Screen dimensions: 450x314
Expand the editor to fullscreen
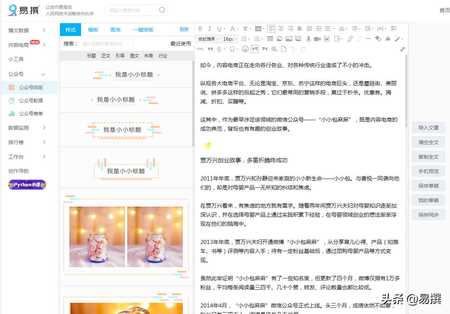[402, 49]
